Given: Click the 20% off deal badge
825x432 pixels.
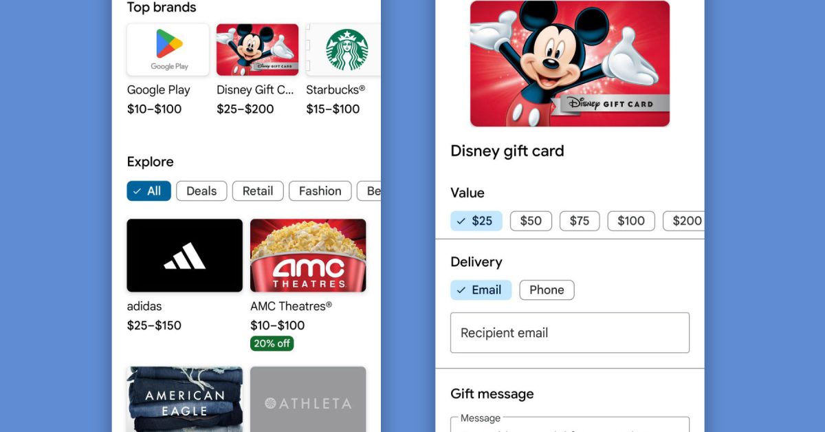Looking at the screenshot, I should (x=272, y=343).
